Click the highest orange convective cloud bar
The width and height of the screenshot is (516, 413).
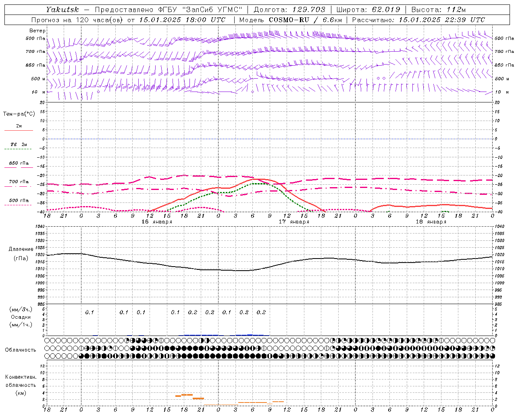coord(187,395)
